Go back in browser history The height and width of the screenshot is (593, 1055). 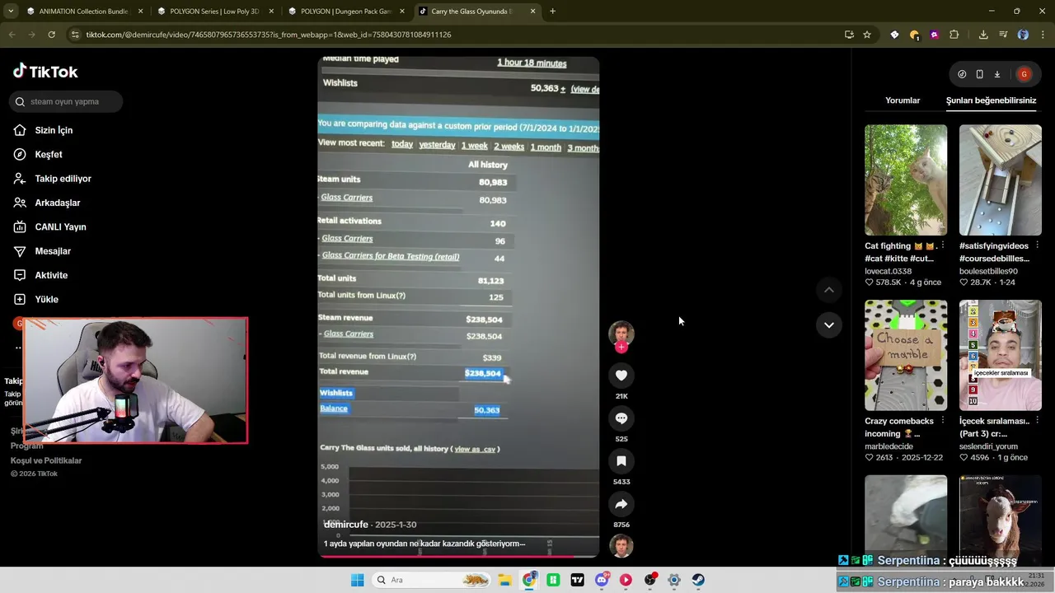coord(12,35)
